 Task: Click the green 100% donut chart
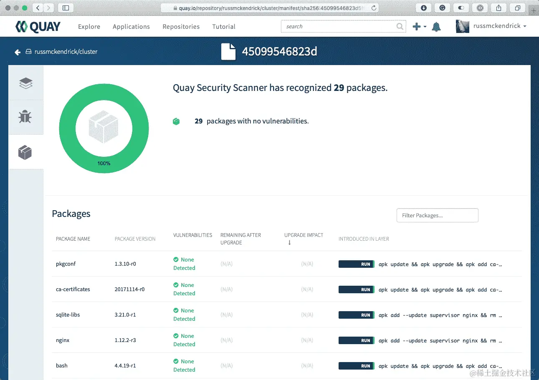point(104,128)
